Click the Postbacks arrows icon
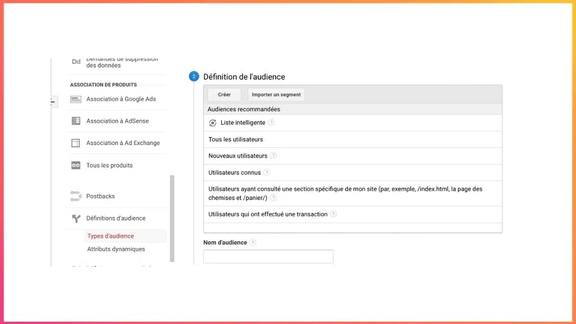The image size is (576, 324). (x=75, y=196)
